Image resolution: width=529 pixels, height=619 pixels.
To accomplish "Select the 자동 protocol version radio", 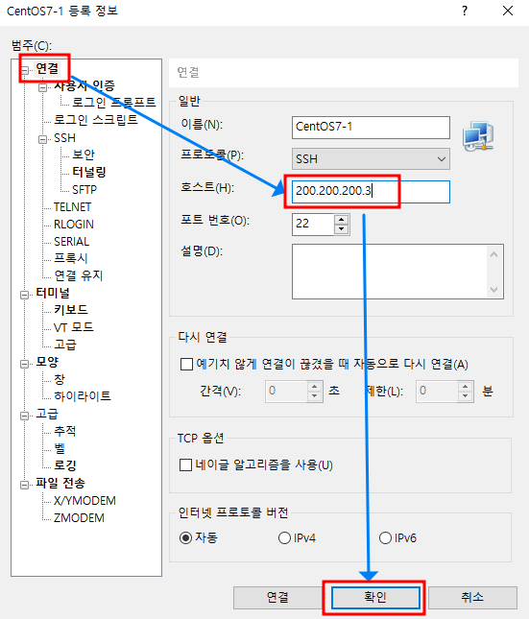I will pos(185,537).
